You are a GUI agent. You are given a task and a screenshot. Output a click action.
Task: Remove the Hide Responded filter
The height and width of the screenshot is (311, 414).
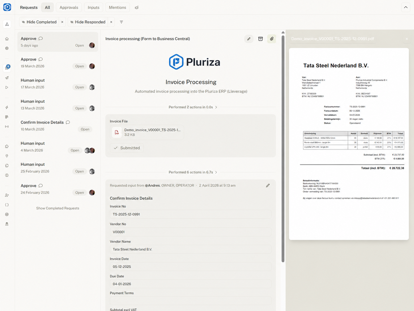click(111, 22)
